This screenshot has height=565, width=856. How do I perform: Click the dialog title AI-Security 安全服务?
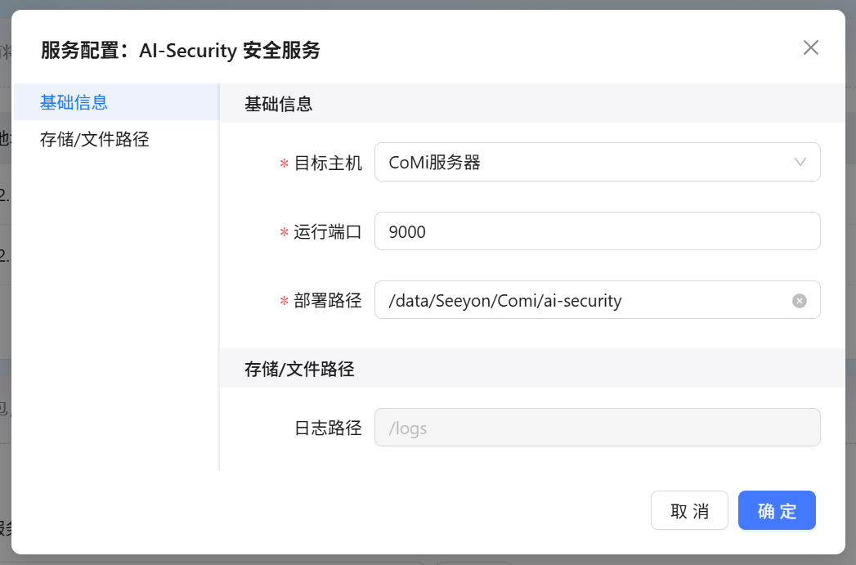tap(230, 51)
